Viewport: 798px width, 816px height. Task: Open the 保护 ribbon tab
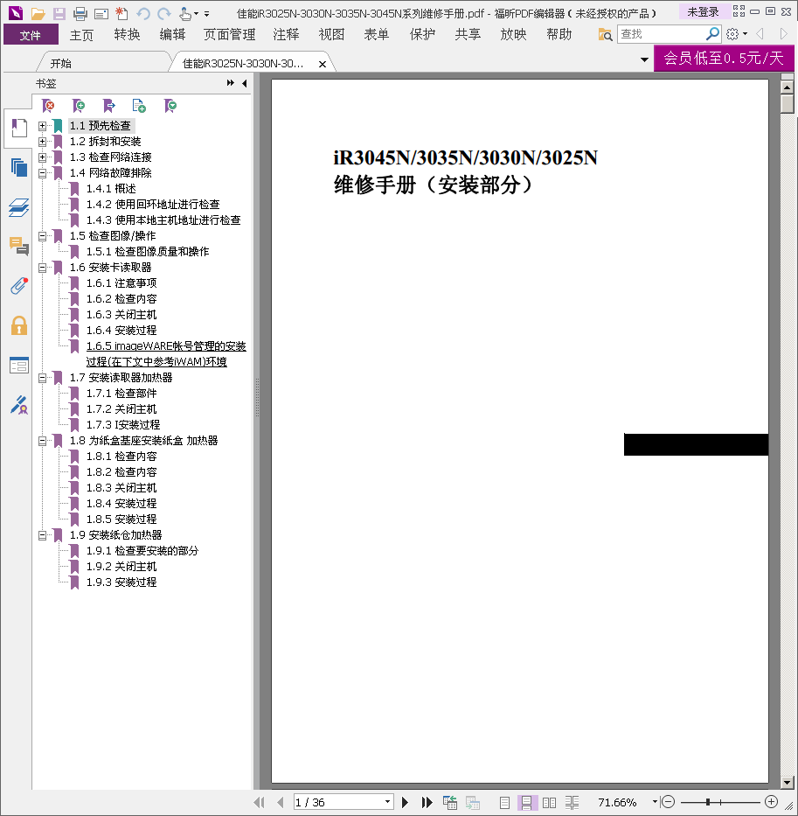(x=422, y=35)
